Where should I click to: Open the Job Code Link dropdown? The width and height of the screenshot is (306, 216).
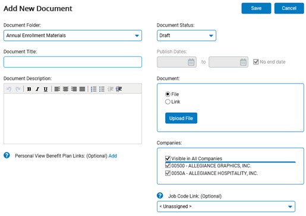pos(226,207)
